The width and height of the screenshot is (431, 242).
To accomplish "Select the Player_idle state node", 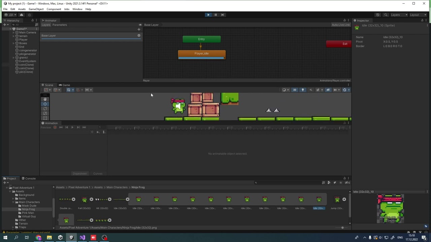I will (202, 54).
